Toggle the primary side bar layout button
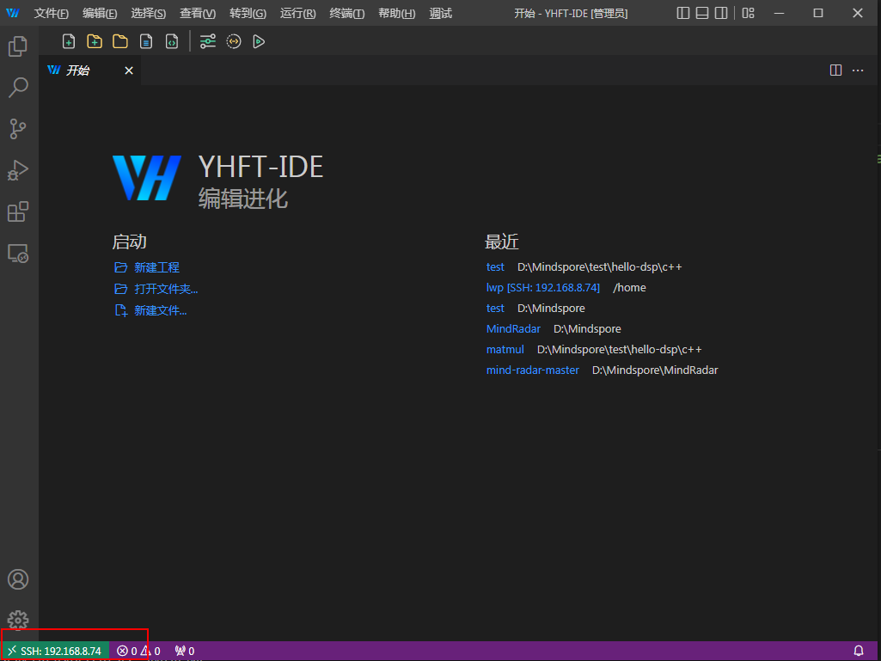 coord(683,13)
